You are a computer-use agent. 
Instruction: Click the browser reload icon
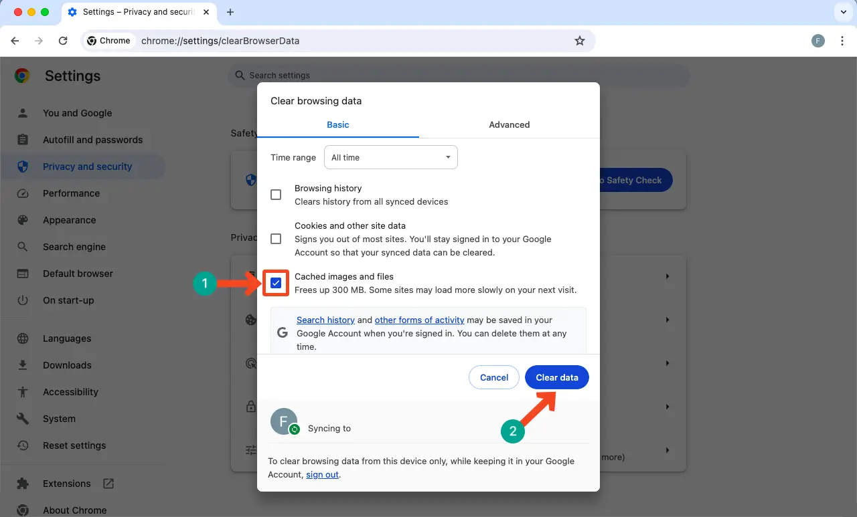[x=63, y=41]
